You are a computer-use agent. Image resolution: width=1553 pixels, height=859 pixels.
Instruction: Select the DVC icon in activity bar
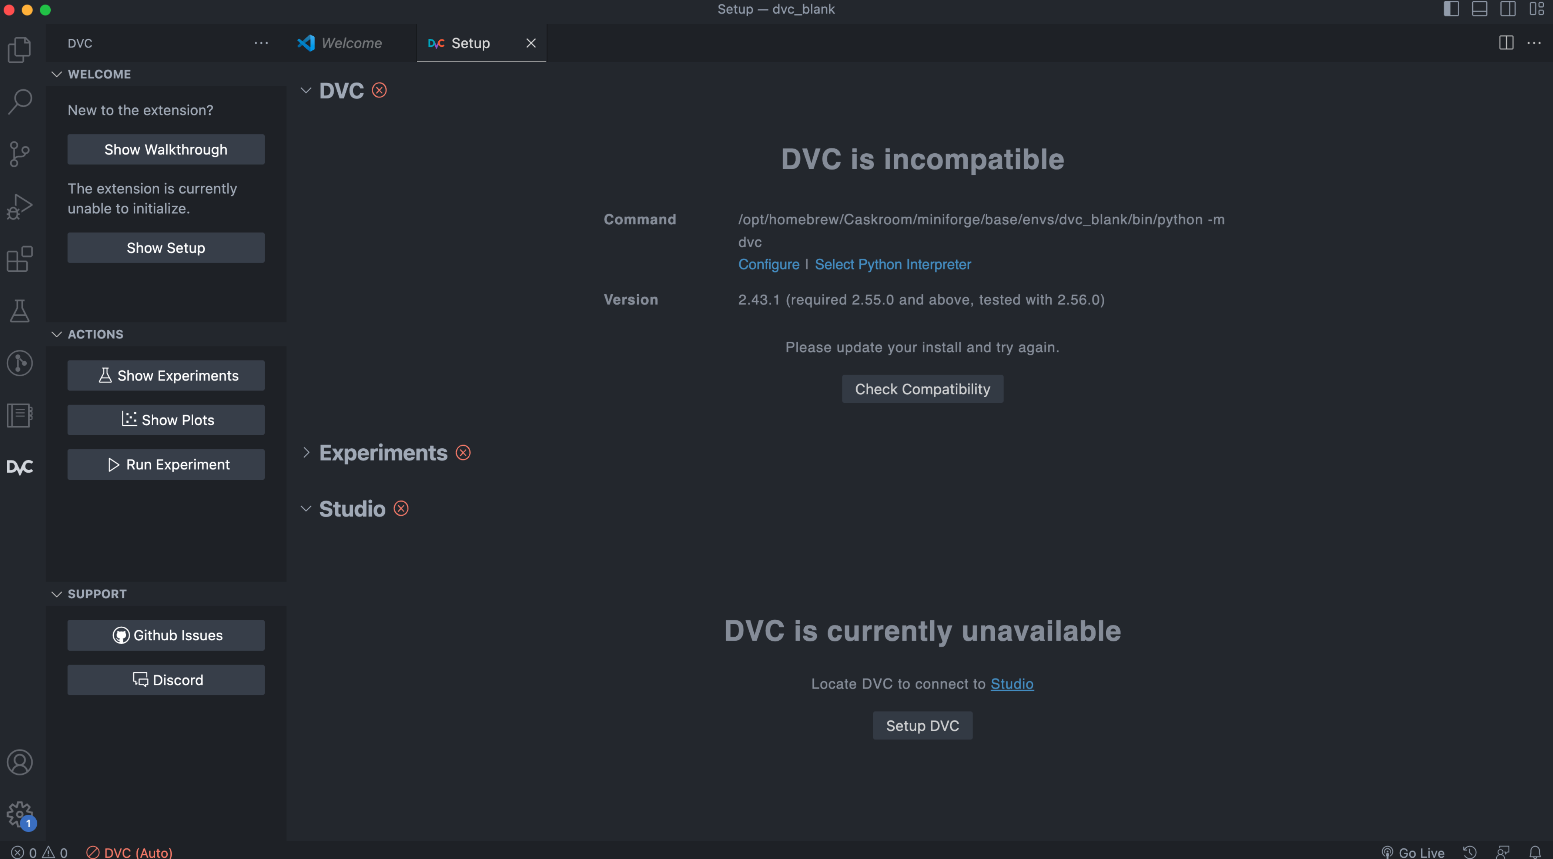coord(20,467)
